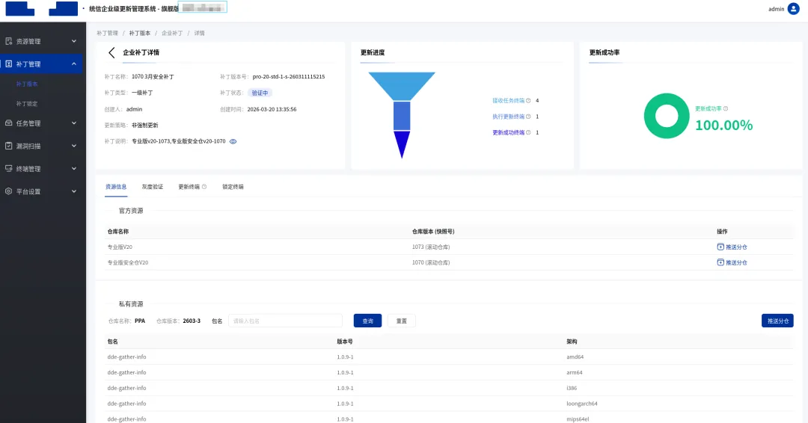Focus the 包名 search input field

pos(285,321)
